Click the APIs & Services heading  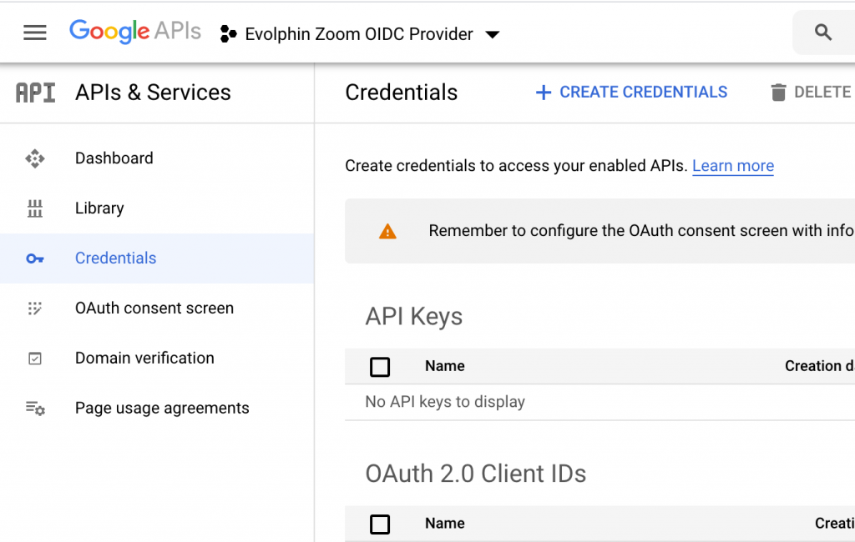[x=154, y=93]
